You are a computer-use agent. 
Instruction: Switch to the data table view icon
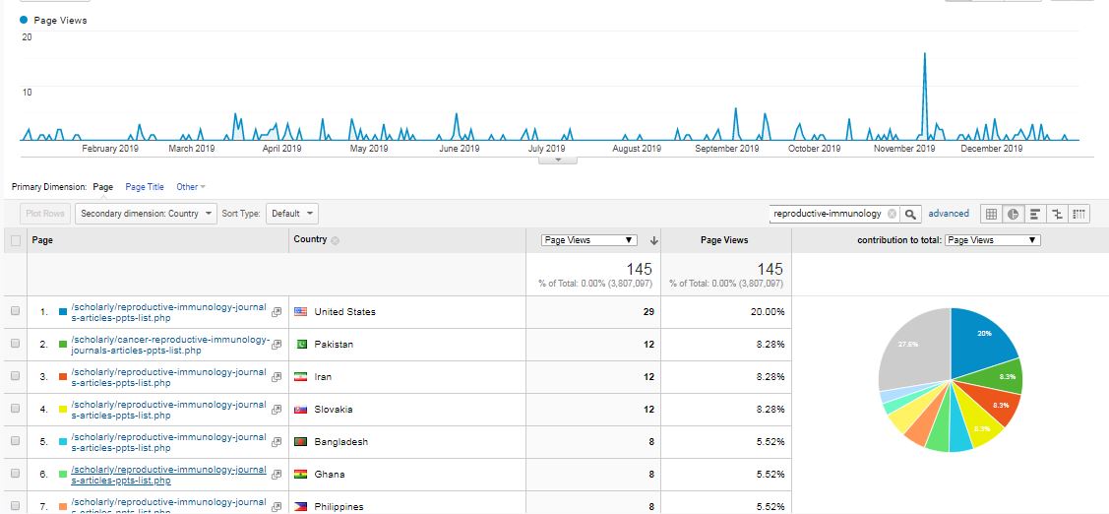point(991,214)
